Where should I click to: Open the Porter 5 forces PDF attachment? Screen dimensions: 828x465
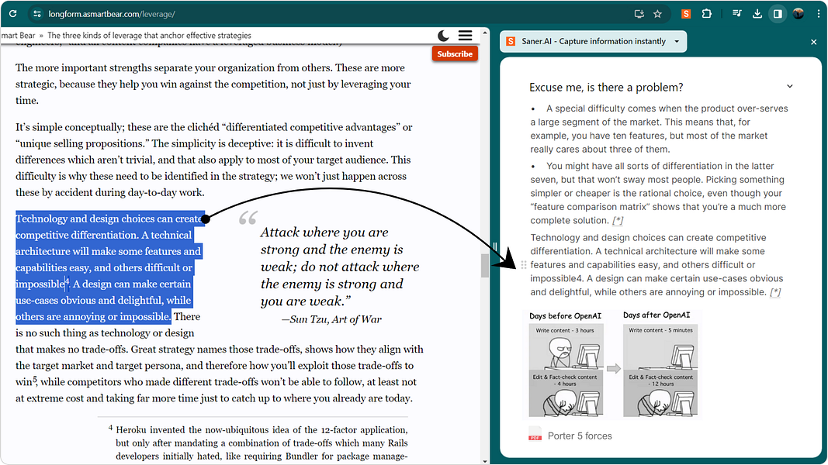[570, 436]
